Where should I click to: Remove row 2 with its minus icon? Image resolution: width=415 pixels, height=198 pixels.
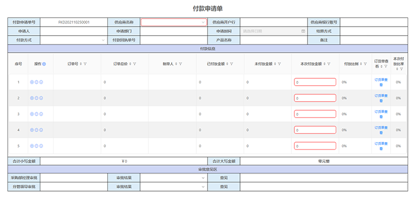click(x=37, y=98)
